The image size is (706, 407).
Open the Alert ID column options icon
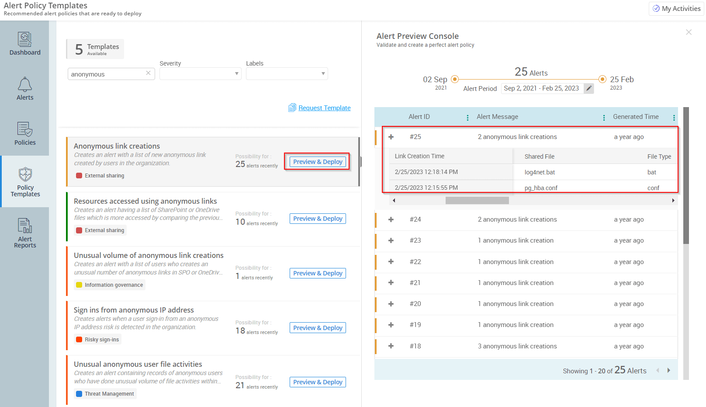467,117
